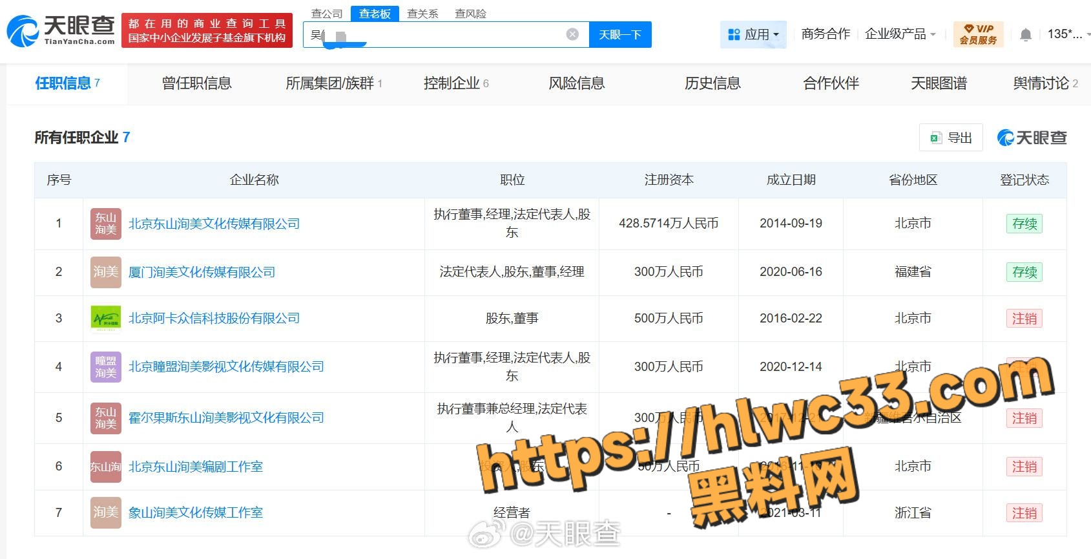Click 经营者 position cell
Screen dimensions: 1091x559
(x=512, y=512)
